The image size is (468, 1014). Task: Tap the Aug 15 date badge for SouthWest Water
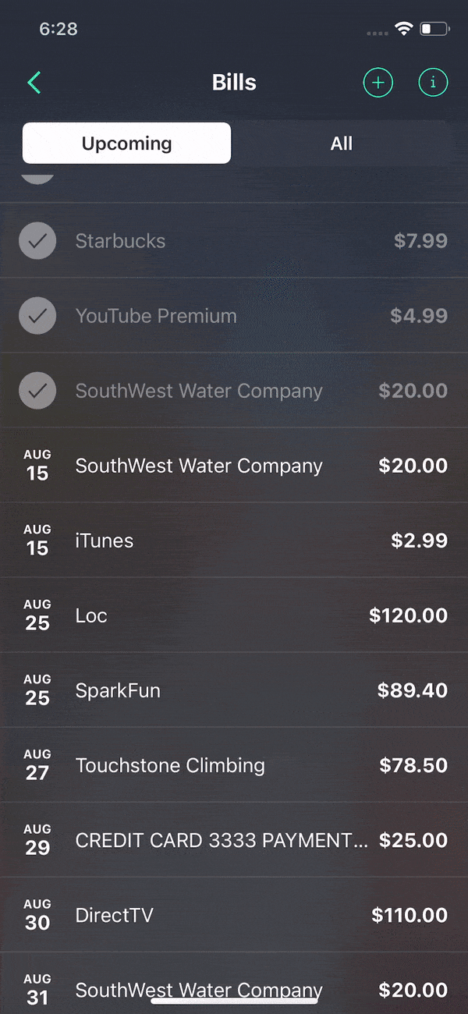[37, 465]
